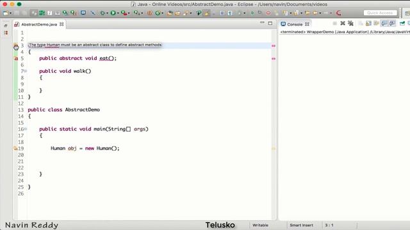
Task: Toggle Show Console on standard output
Action: [x=384, y=24]
